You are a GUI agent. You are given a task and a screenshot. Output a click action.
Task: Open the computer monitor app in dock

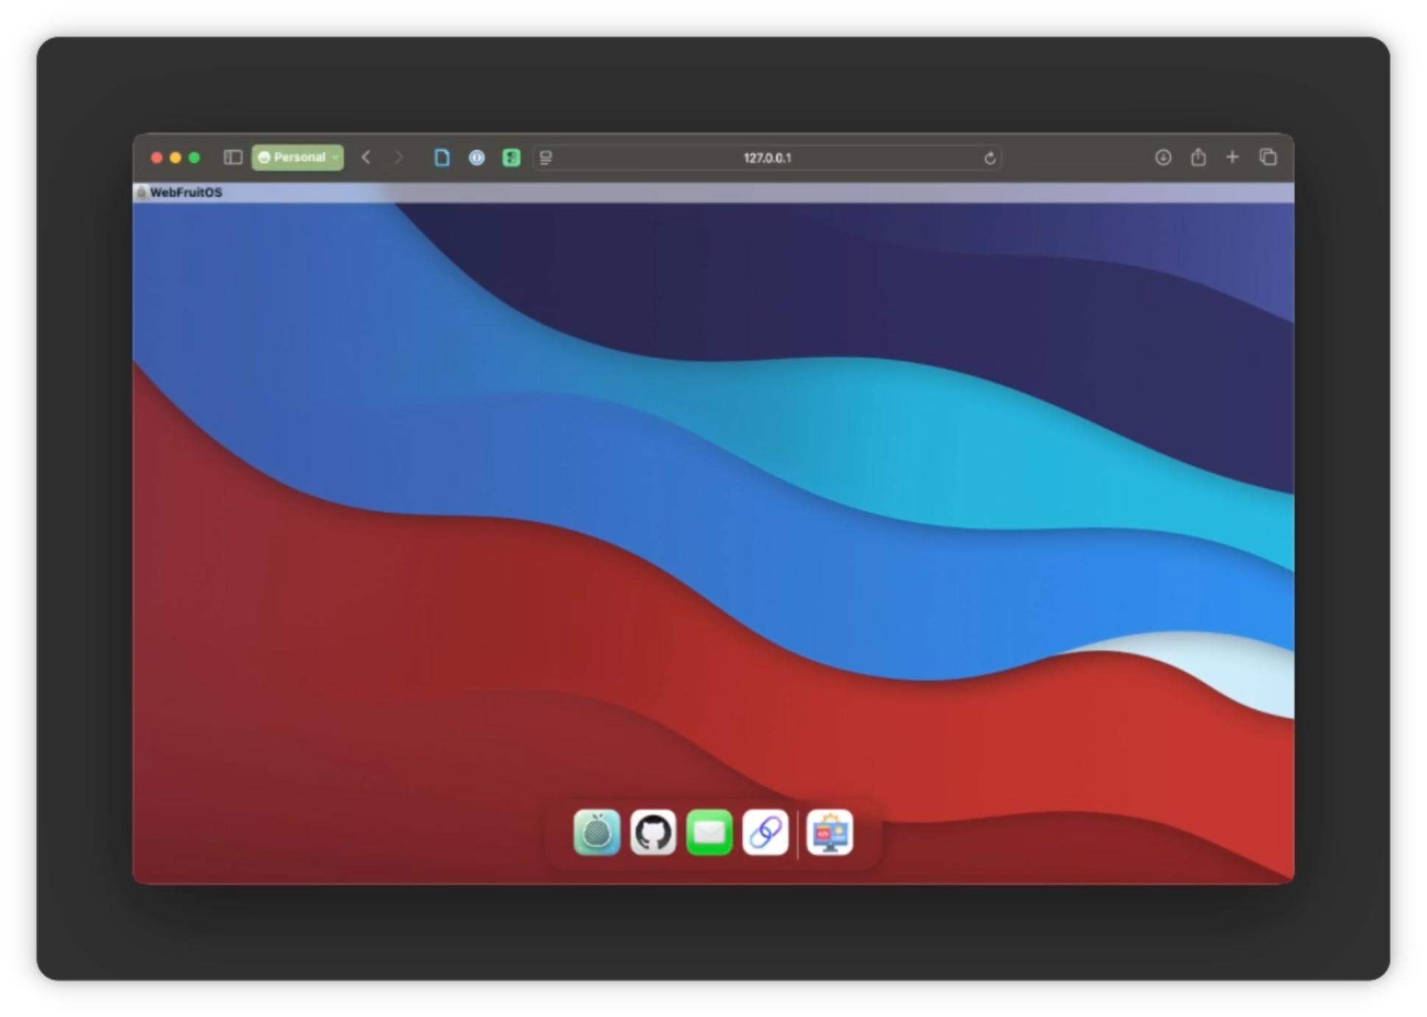point(830,832)
